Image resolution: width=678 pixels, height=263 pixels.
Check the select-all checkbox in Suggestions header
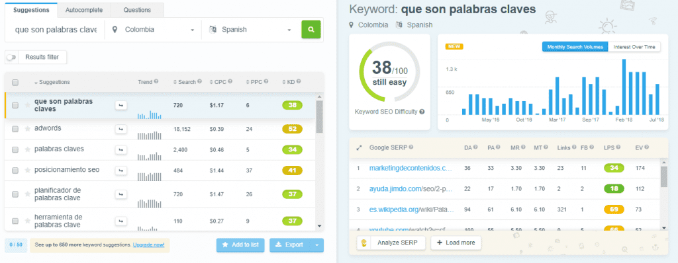pos(15,82)
